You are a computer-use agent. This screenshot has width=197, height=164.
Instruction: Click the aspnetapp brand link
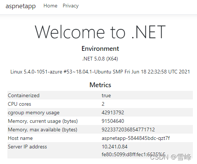pyautogui.click(x=21, y=6)
